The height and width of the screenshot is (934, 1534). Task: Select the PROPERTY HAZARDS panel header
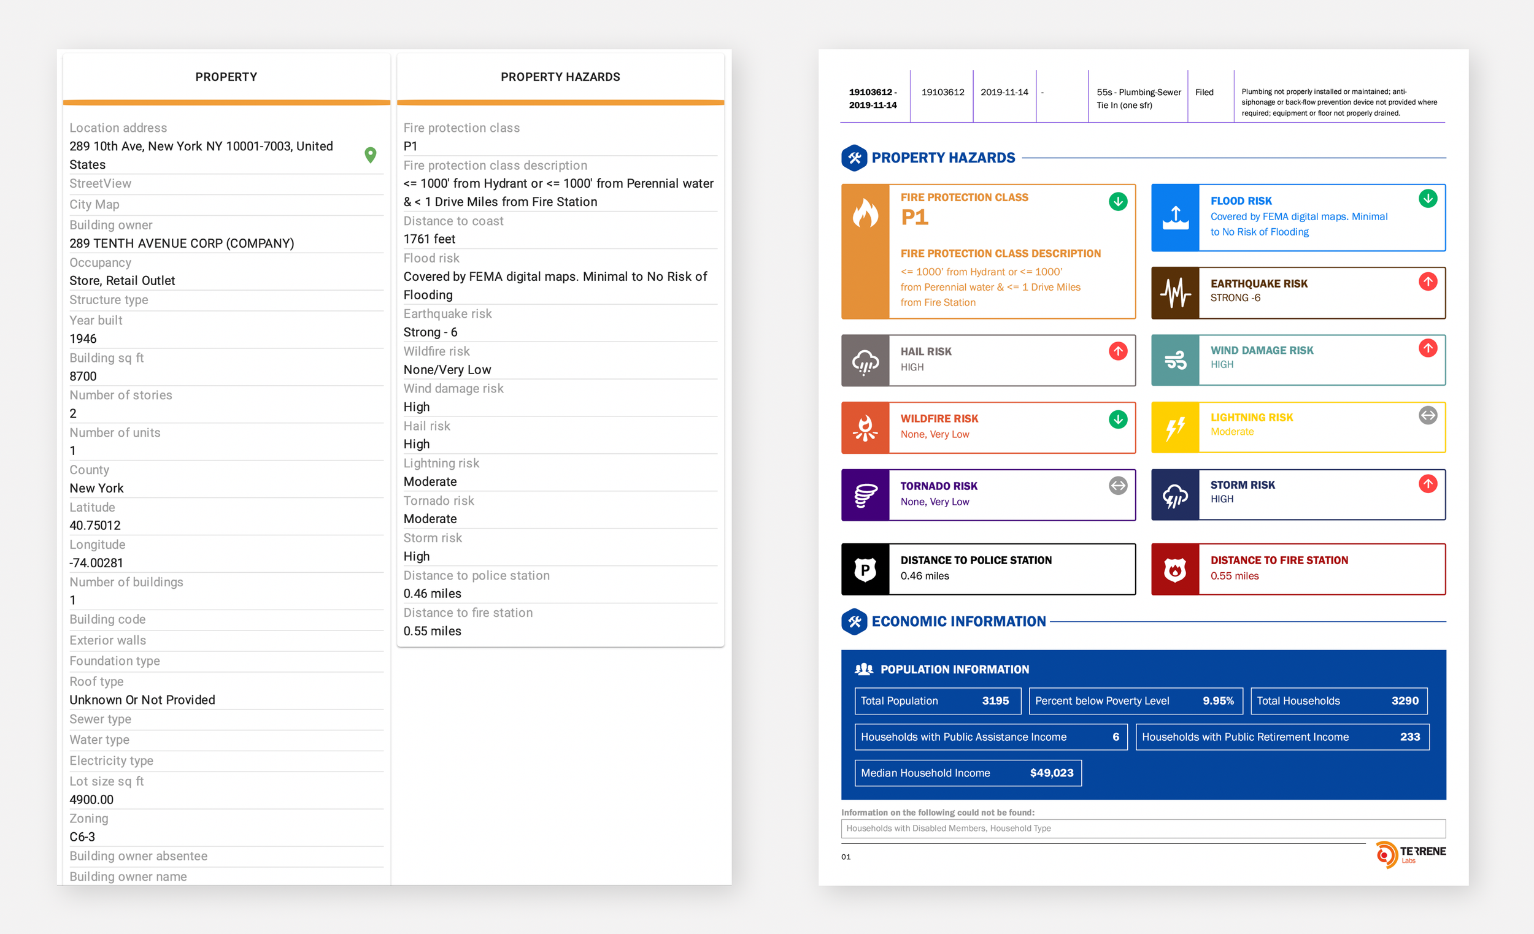click(560, 77)
